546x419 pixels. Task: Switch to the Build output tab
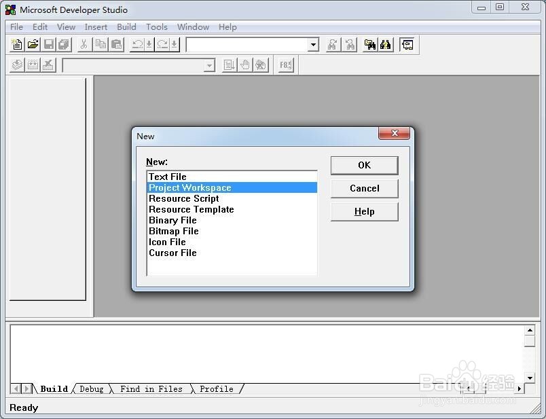(x=54, y=388)
